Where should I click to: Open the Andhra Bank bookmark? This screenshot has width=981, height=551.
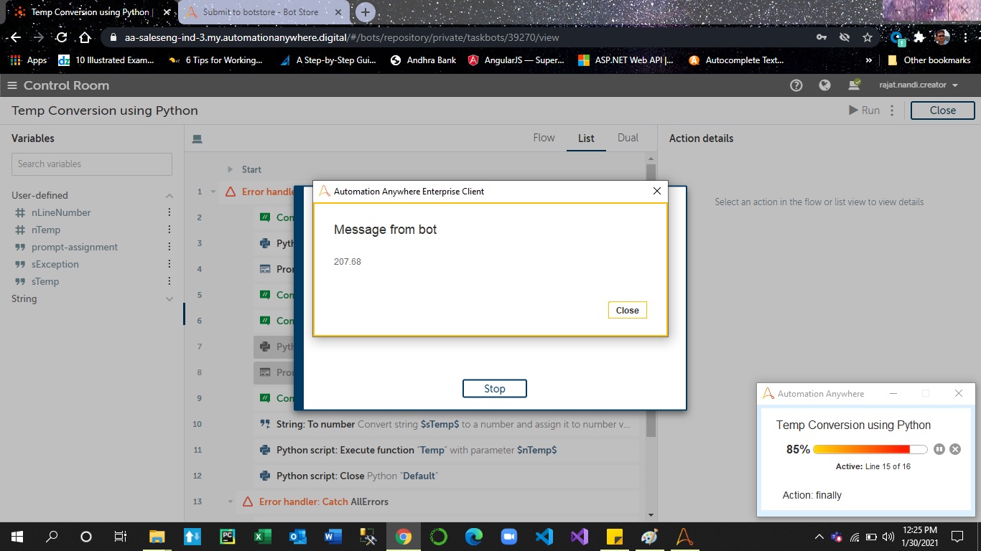423,60
